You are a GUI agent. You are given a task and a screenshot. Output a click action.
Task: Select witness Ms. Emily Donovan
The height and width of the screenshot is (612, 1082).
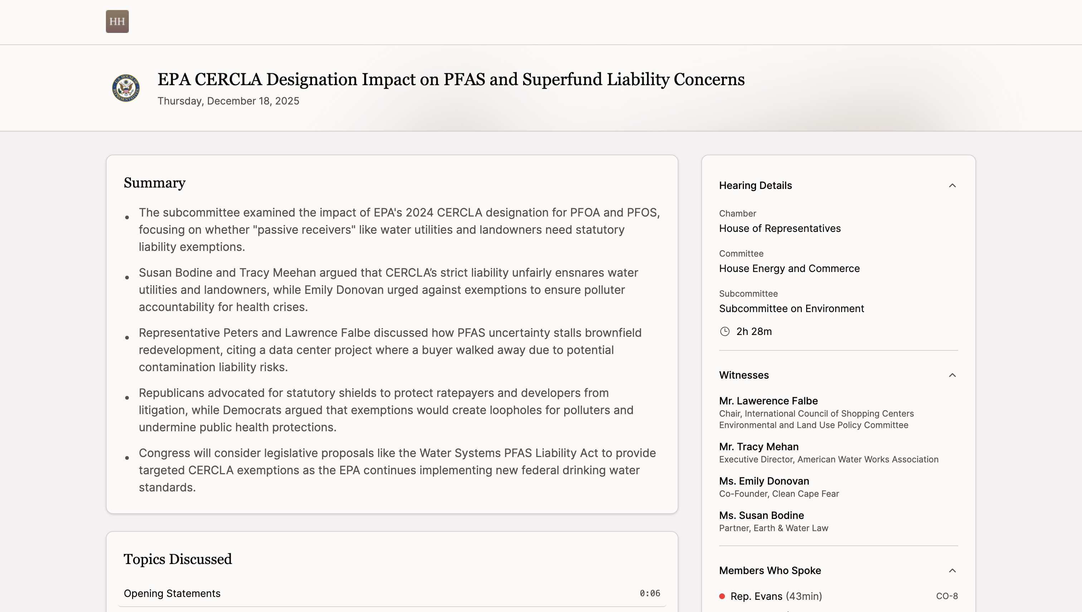(x=764, y=481)
